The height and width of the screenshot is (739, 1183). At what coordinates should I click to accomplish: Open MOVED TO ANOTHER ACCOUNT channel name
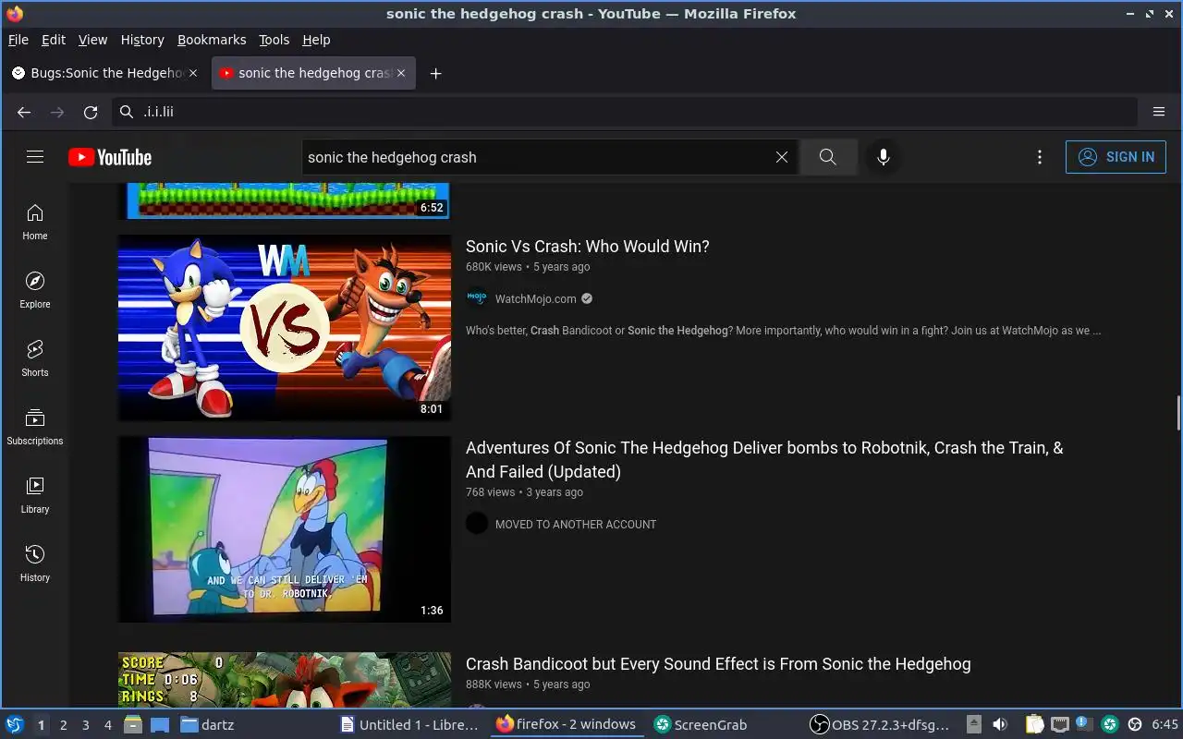[576, 524]
